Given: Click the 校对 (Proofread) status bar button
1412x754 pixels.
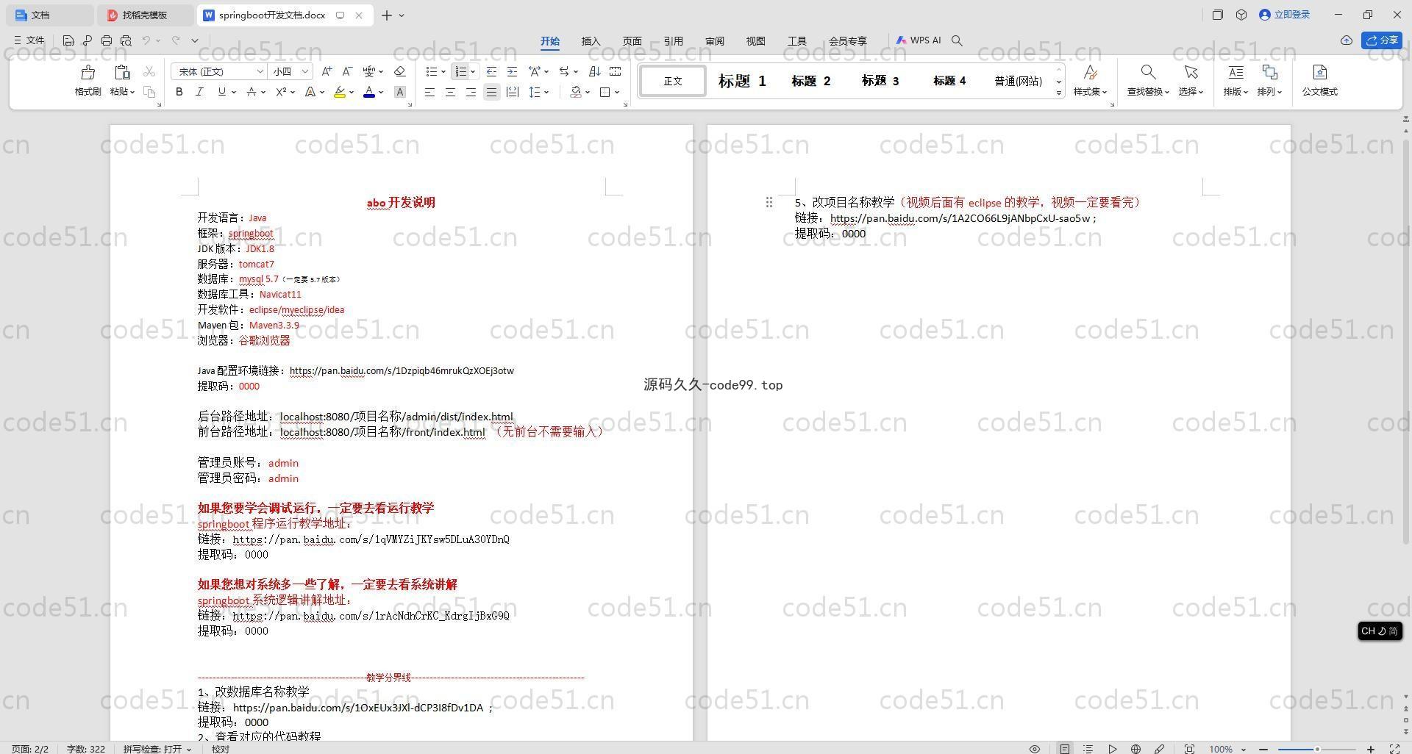Looking at the screenshot, I should click(221, 749).
